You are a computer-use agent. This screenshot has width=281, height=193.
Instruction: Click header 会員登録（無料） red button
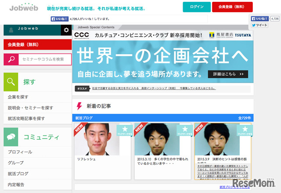click(x=232, y=7)
